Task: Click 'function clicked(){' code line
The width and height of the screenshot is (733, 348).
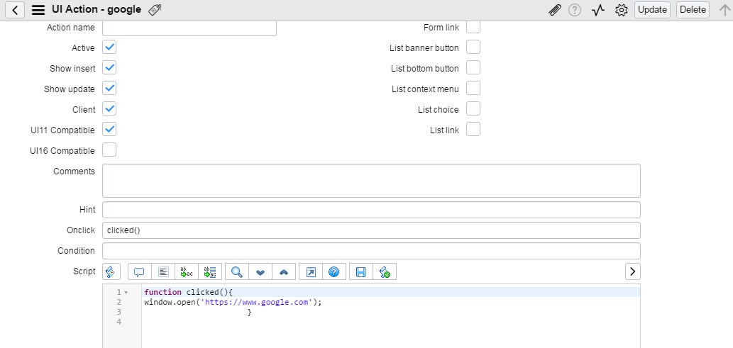Action: pyautogui.click(x=188, y=292)
